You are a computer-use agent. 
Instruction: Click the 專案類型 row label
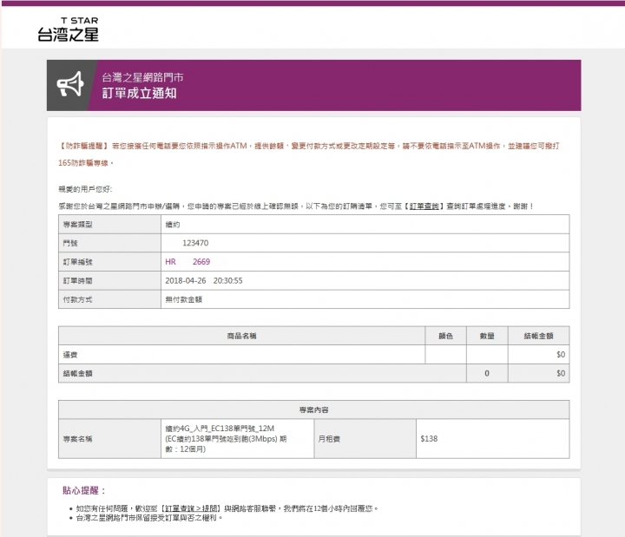(x=77, y=225)
